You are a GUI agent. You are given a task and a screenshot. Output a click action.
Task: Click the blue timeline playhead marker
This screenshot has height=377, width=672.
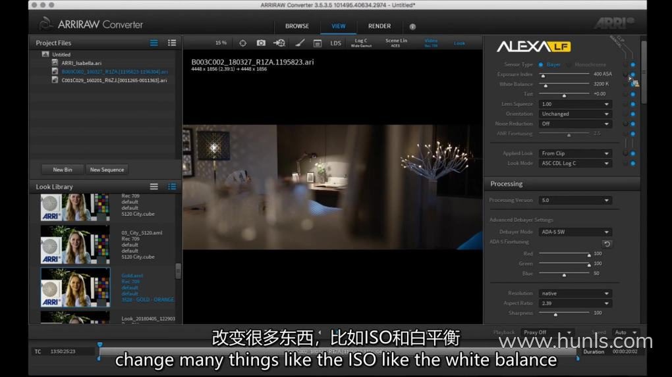coord(100,345)
